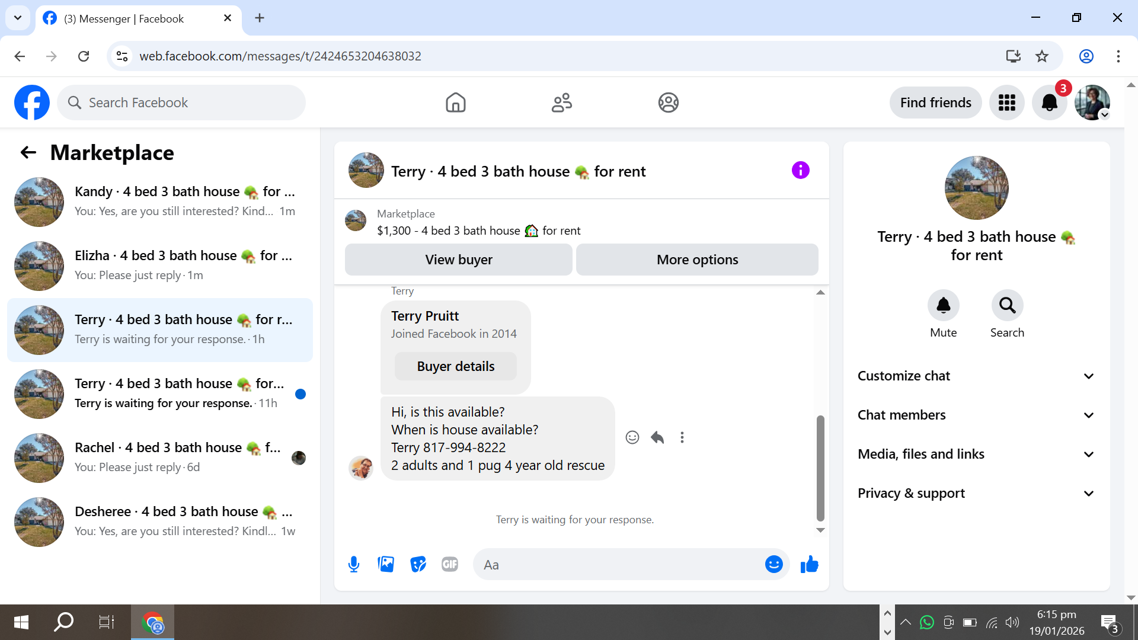Attach a photo using the image icon
Image resolution: width=1138 pixels, height=640 pixels.
click(386, 564)
